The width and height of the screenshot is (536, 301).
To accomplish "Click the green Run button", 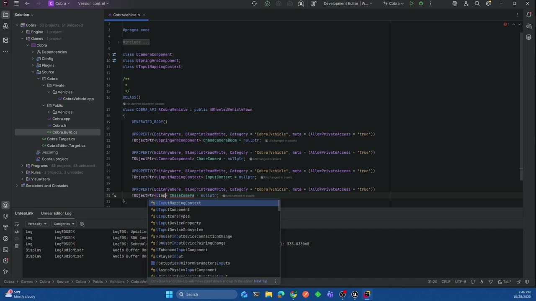I will click(411, 3).
